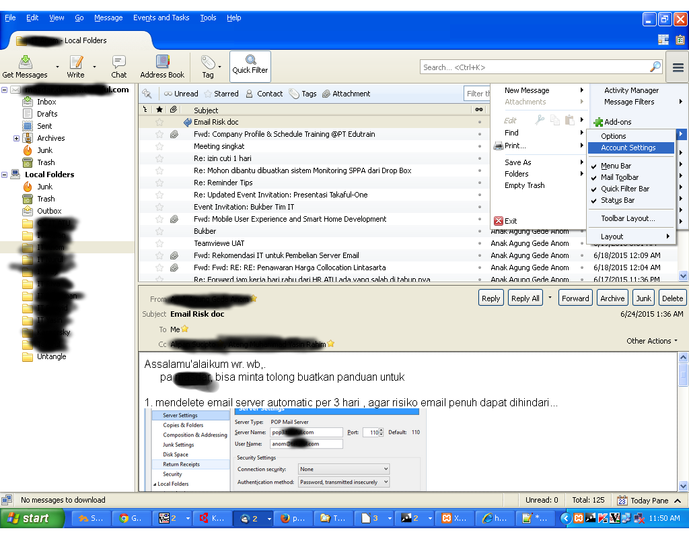Click the Forward button

(575, 297)
